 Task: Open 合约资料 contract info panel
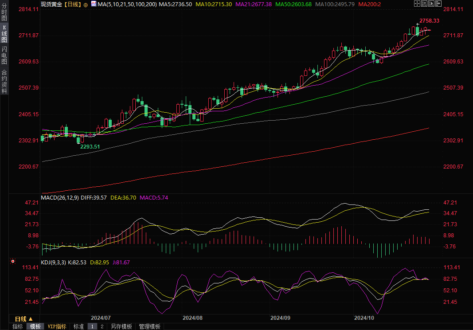click(x=4, y=81)
